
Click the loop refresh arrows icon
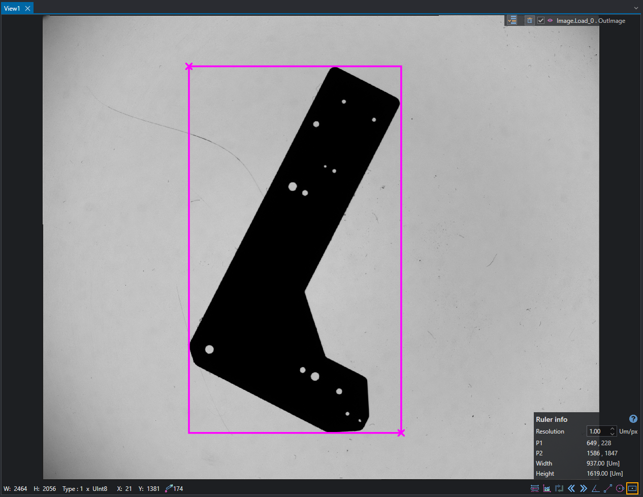click(559, 488)
